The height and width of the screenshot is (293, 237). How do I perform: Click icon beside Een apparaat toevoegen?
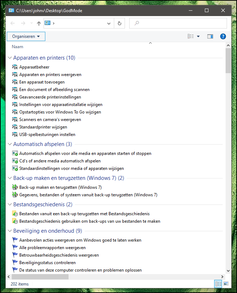[15, 82]
